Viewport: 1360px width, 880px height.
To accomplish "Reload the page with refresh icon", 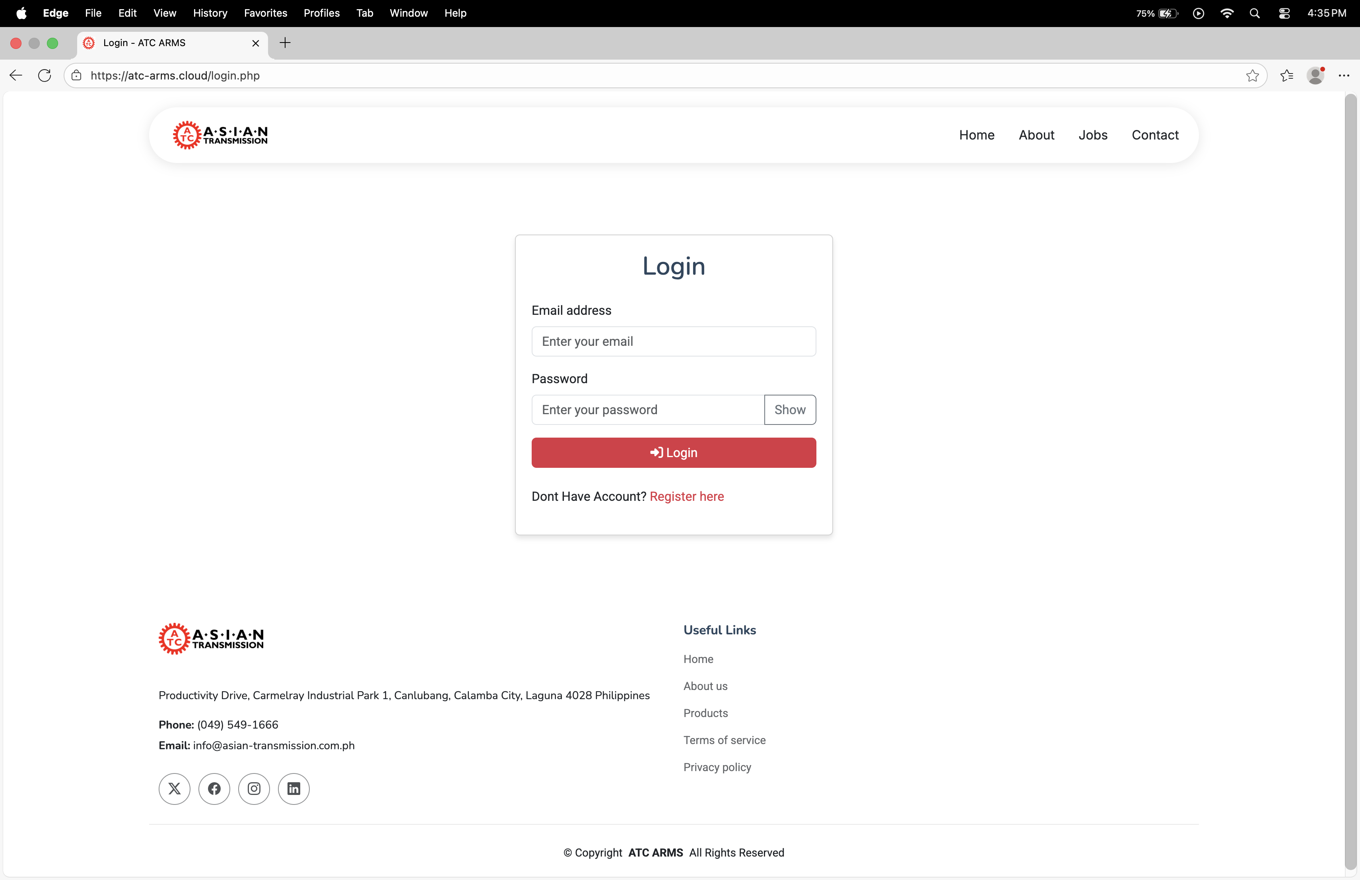I will coord(45,76).
